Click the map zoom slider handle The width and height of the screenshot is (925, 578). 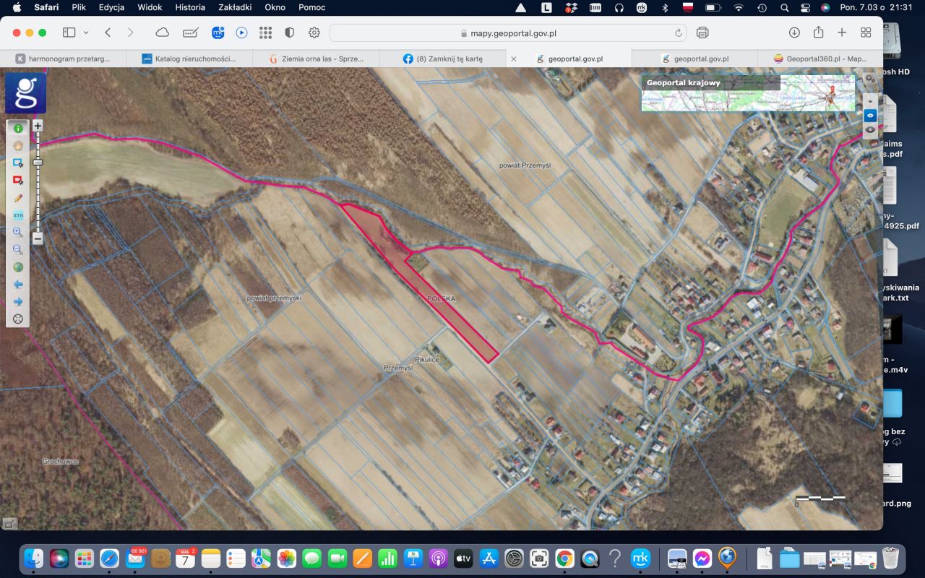(38, 163)
